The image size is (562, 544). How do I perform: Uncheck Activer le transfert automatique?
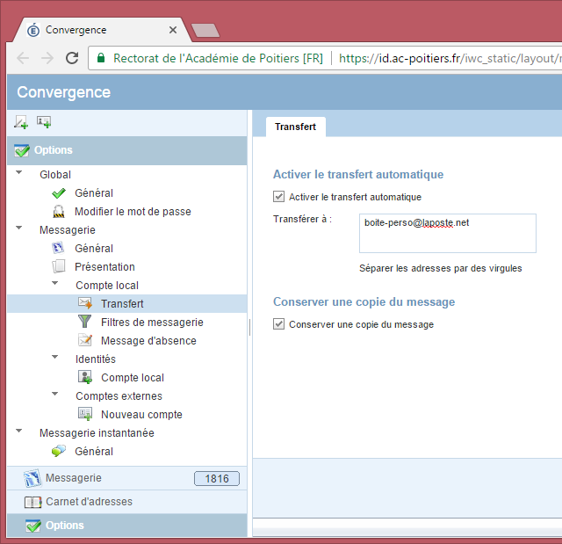(279, 197)
